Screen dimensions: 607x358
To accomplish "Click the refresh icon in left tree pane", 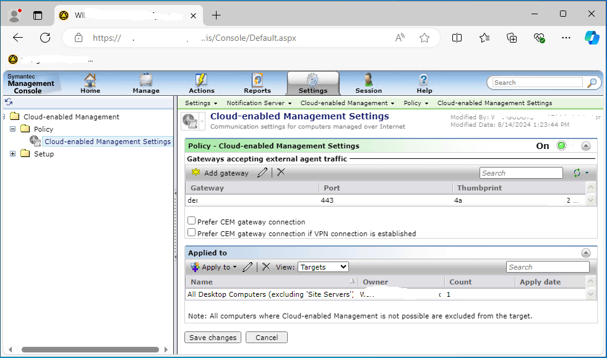I will tap(9, 102).
